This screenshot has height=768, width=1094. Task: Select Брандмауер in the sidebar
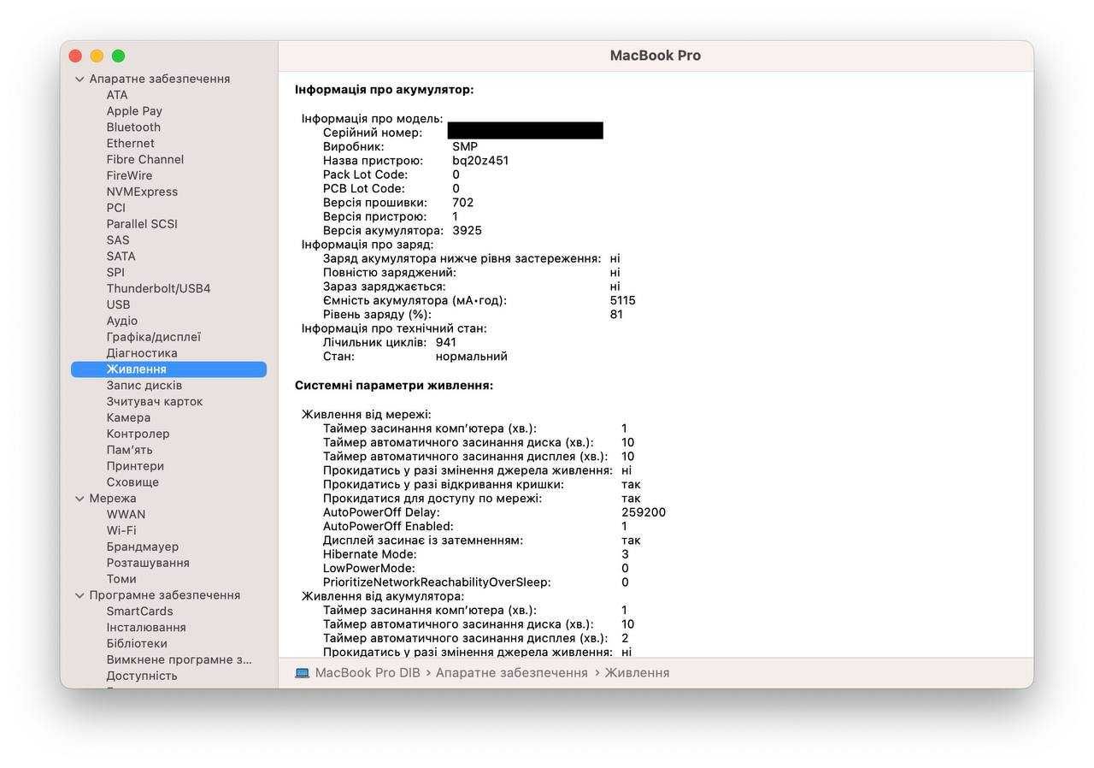pyautogui.click(x=142, y=547)
